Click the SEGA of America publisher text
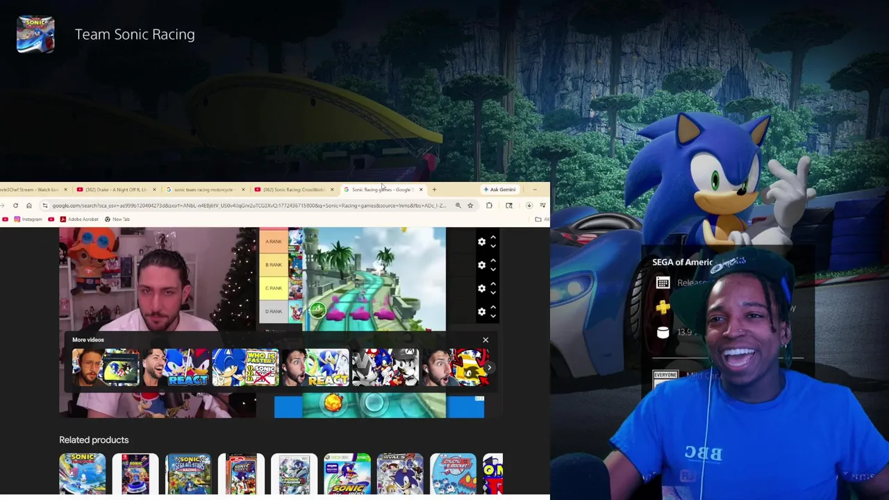Image resolution: width=889 pixels, height=500 pixels. 683,262
